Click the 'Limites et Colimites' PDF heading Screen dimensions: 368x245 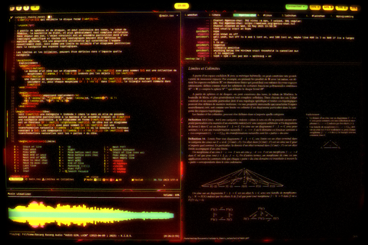(204, 69)
